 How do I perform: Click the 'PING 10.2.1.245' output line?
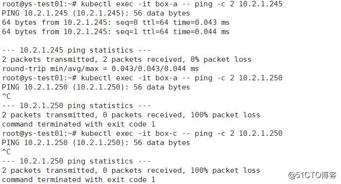(96, 13)
